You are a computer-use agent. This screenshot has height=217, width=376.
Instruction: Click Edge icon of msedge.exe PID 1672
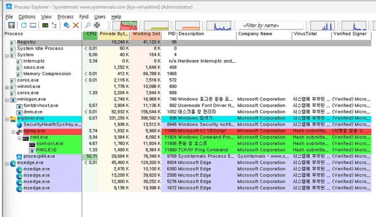pyautogui.click(x=19, y=189)
